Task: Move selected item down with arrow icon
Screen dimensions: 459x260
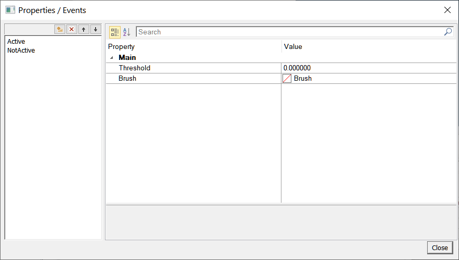Action: coord(95,29)
